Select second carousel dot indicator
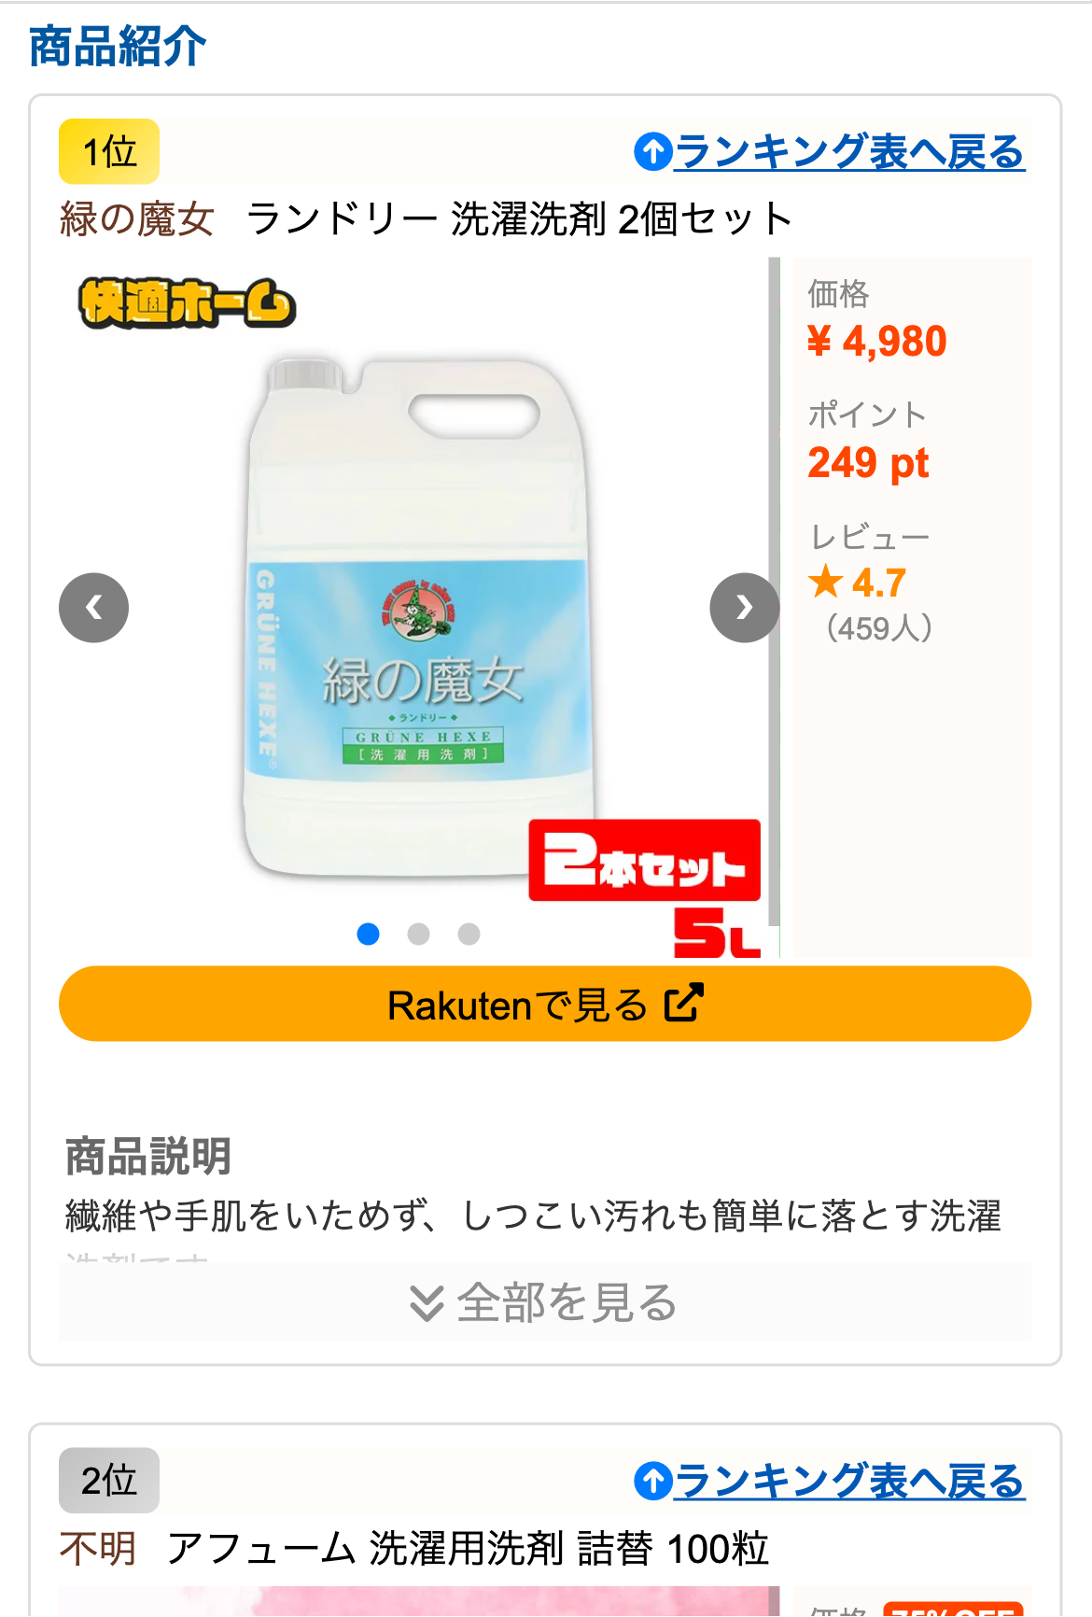The width and height of the screenshot is (1092, 1617). tap(419, 934)
